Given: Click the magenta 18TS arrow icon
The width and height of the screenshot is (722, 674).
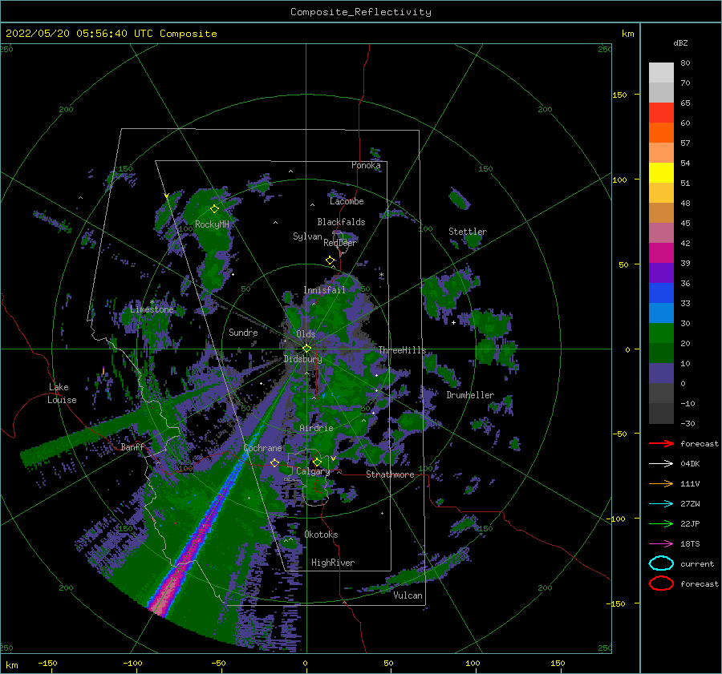Looking at the screenshot, I should tap(661, 543).
